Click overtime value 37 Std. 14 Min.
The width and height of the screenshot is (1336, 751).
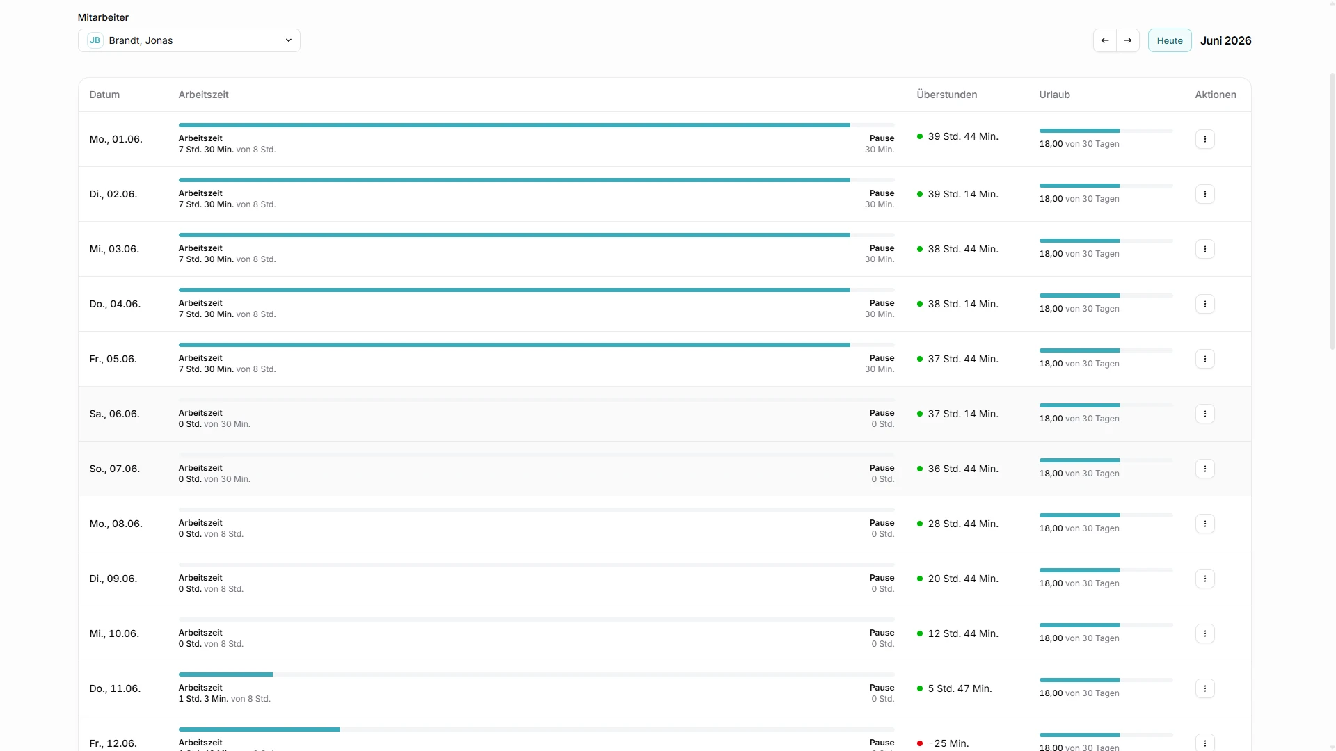(962, 414)
